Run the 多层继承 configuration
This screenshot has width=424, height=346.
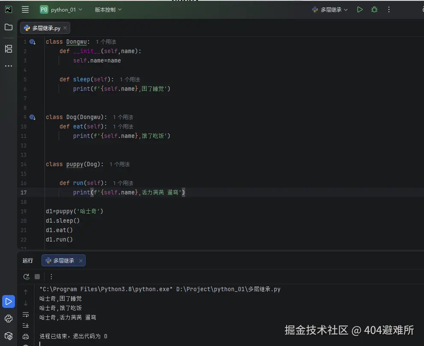click(360, 9)
